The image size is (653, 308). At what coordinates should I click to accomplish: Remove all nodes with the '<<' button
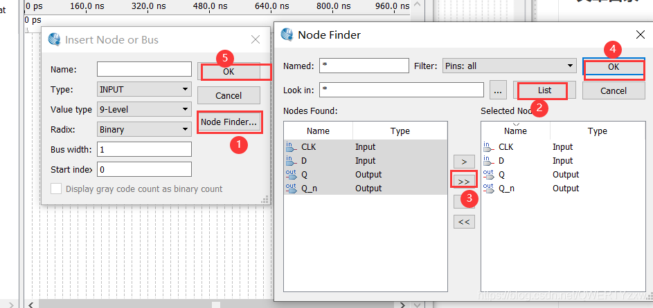point(465,222)
